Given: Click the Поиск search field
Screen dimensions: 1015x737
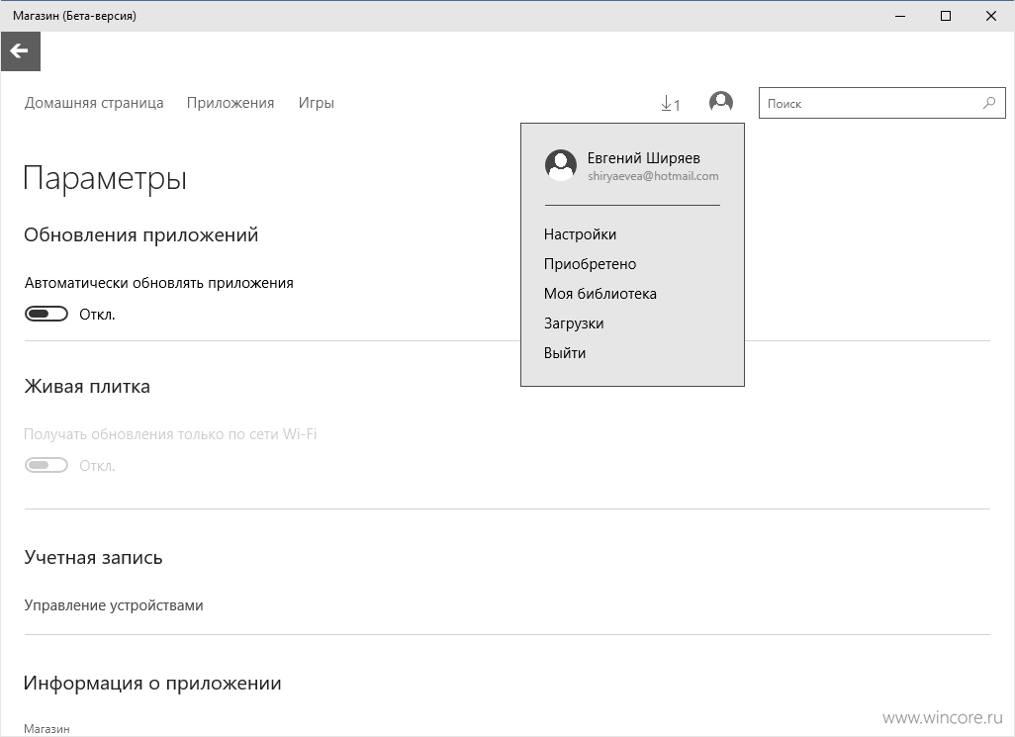Looking at the screenshot, I should click(x=881, y=103).
